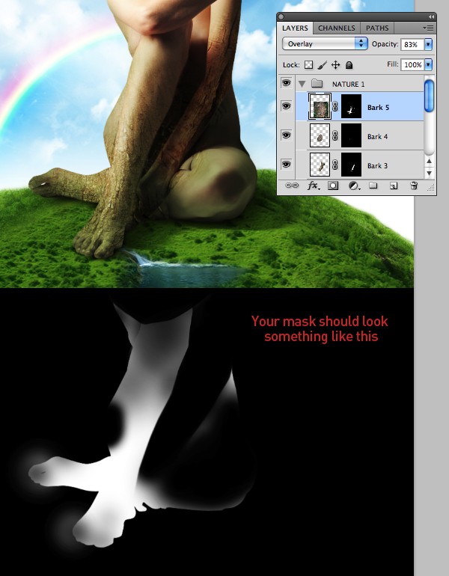Image resolution: width=449 pixels, height=576 pixels.
Task: Create a new group folder
Action: [373, 186]
